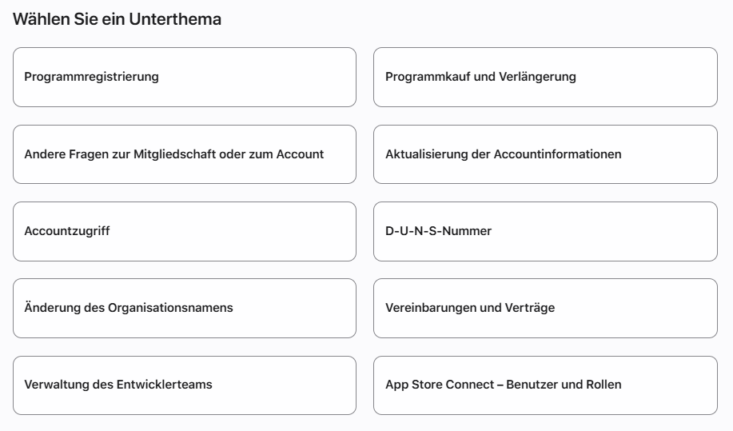Open the developer team management tile

[185, 385]
